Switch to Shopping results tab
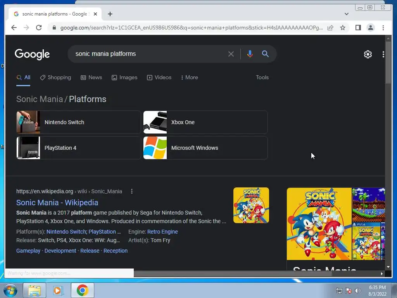The width and height of the screenshot is (397, 298). coord(55,78)
